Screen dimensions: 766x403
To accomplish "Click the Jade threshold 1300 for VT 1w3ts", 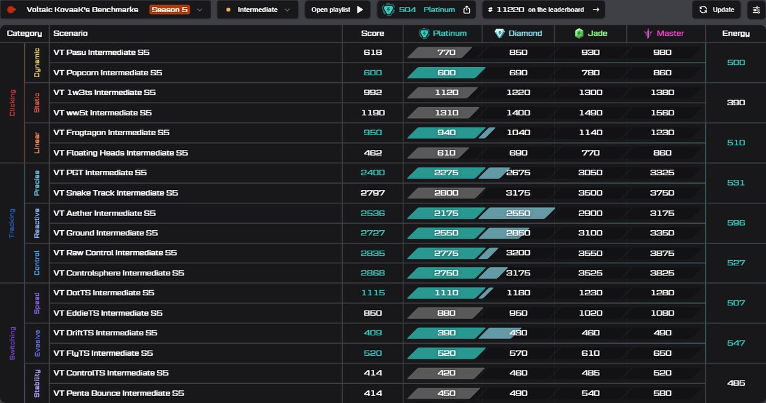I will 590,92.
